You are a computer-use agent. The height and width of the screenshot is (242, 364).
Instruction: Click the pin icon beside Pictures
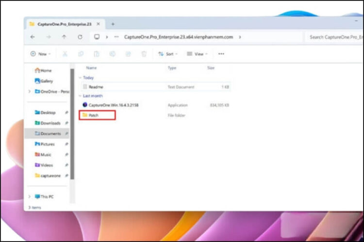click(x=66, y=144)
